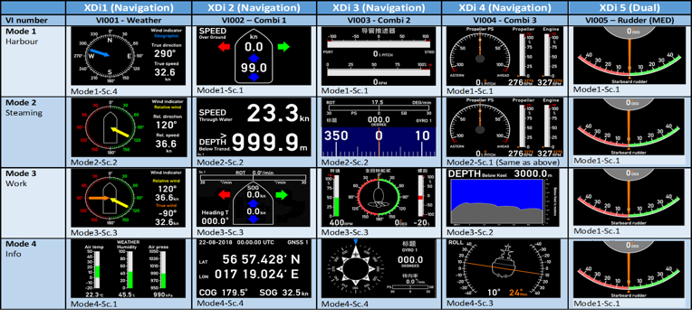The image size is (692, 327).
Task: Open the LAT/LON GNSS position thumbnail
Action: point(255,269)
